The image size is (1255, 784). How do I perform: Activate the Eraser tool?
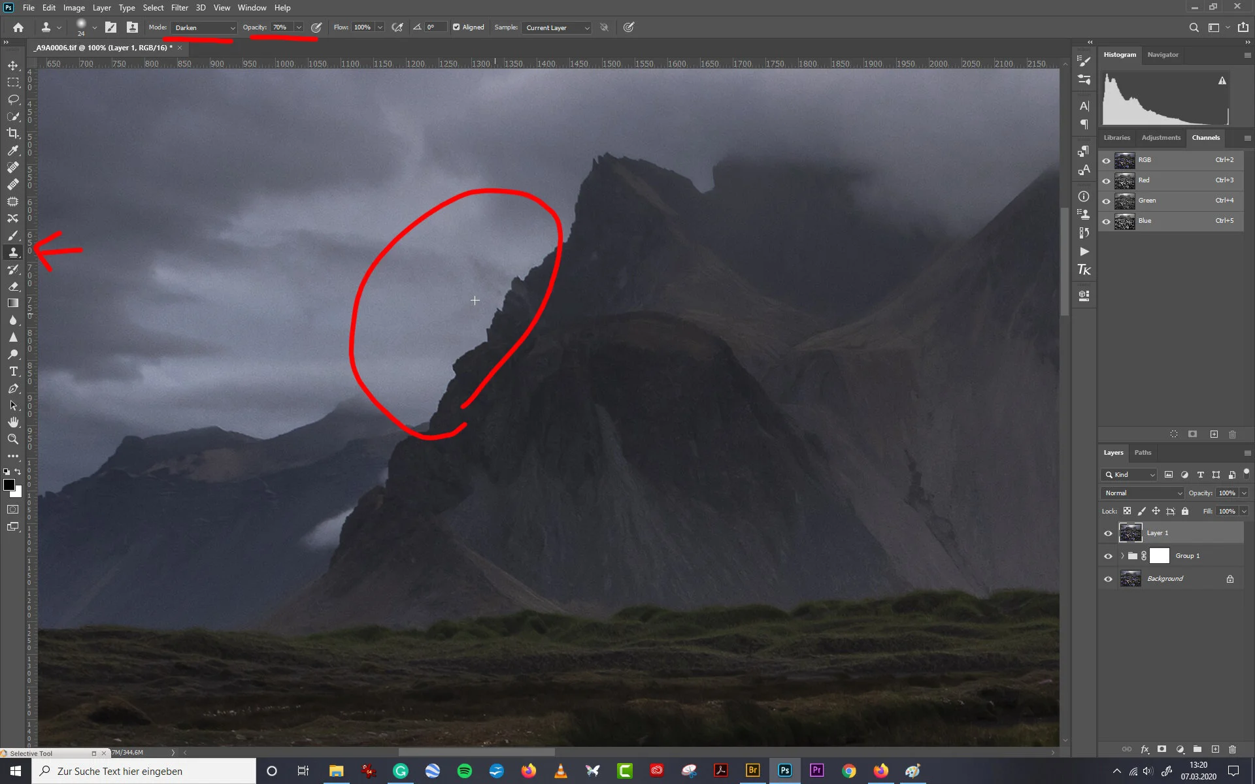(x=13, y=286)
